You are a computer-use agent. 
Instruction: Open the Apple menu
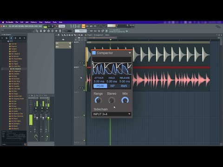pos(3,22)
